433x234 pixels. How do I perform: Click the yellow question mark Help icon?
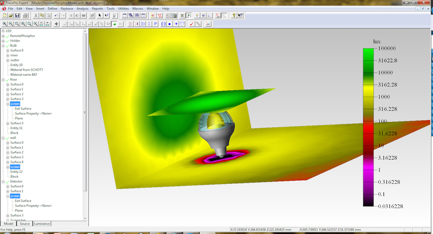coord(234,15)
